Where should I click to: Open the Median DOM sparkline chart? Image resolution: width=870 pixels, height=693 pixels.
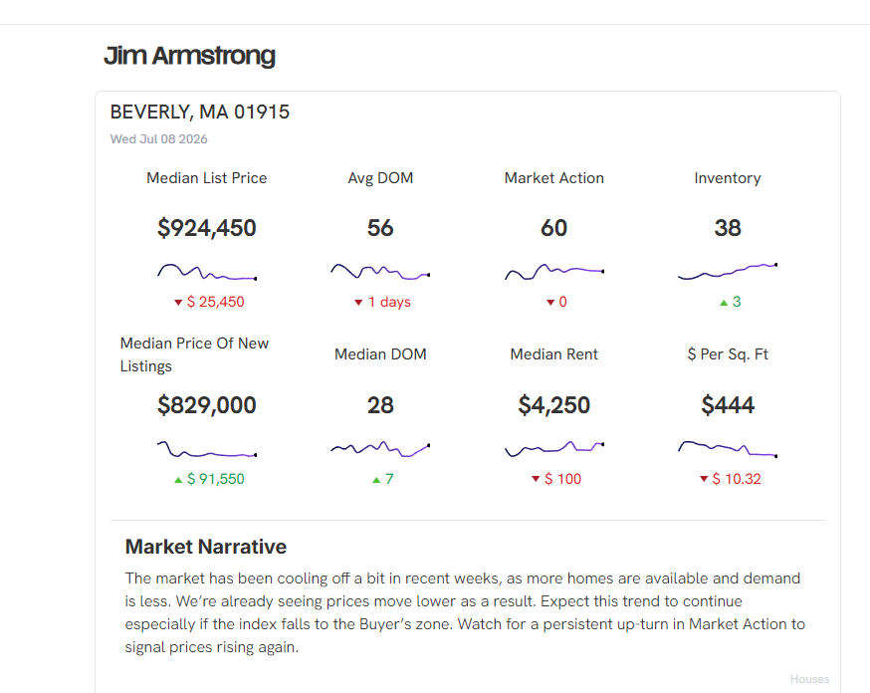coord(380,448)
